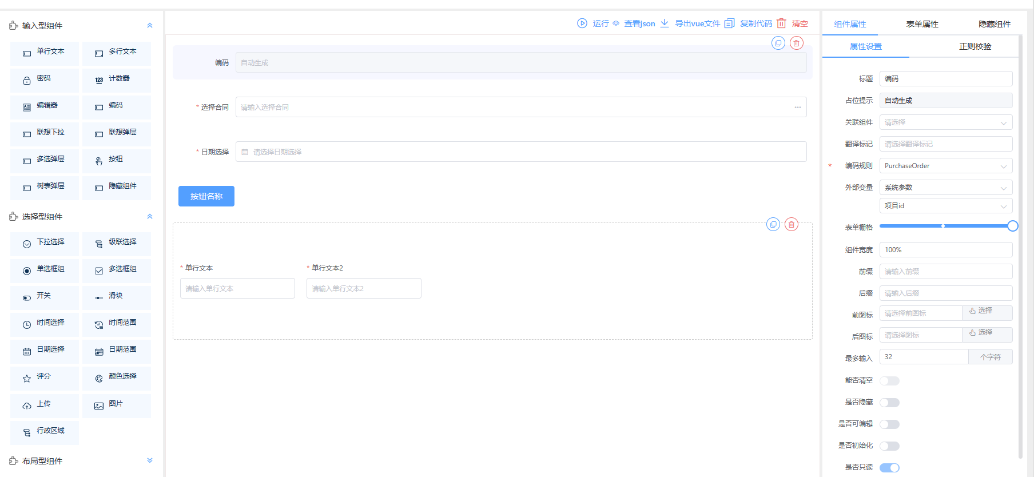
Task: Click 运行 to run the form
Action: pyautogui.click(x=593, y=23)
